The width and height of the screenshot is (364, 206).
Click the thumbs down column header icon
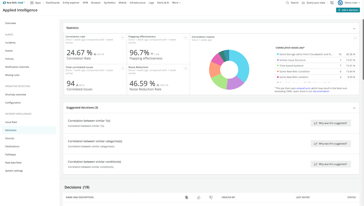point(211,198)
